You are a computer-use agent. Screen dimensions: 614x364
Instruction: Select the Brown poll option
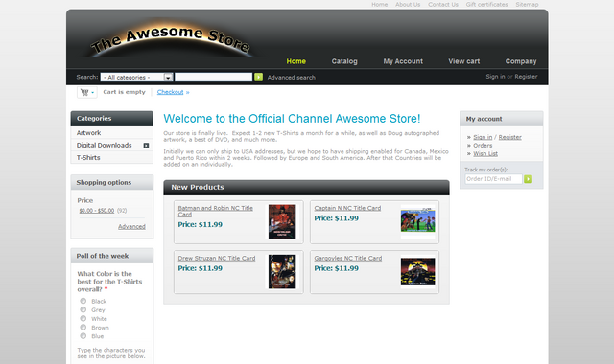point(83,327)
